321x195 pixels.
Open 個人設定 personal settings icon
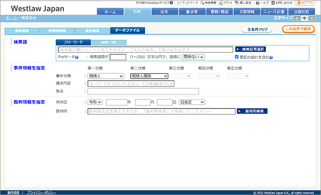[243, 3]
